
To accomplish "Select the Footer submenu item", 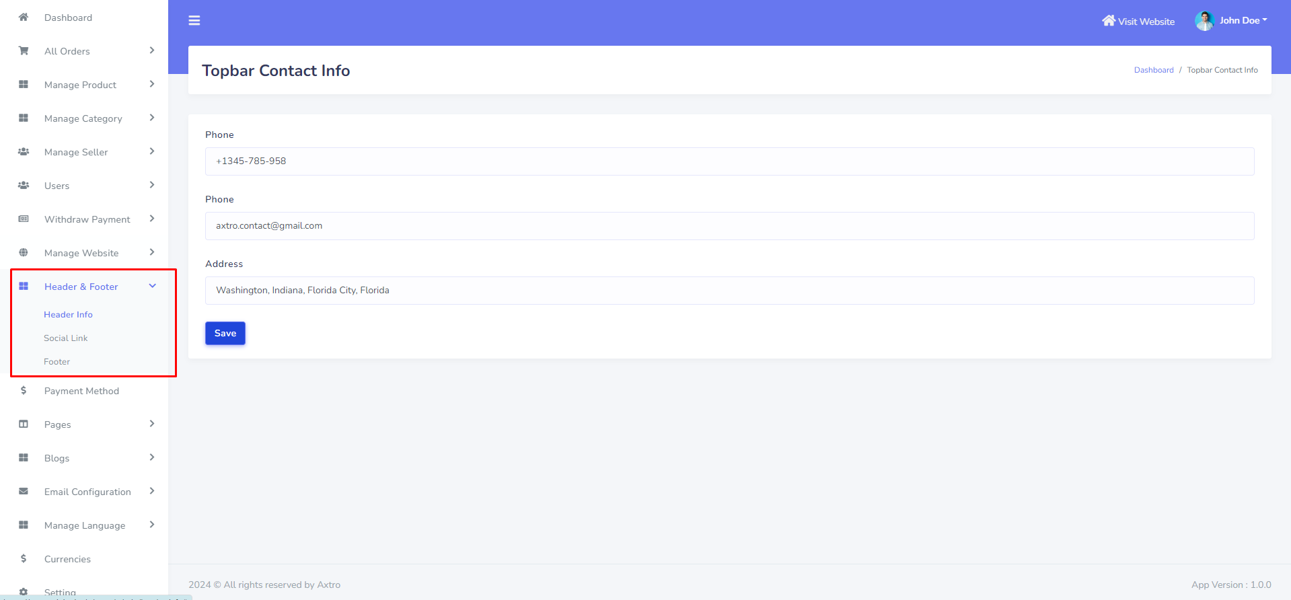I will tap(57, 362).
